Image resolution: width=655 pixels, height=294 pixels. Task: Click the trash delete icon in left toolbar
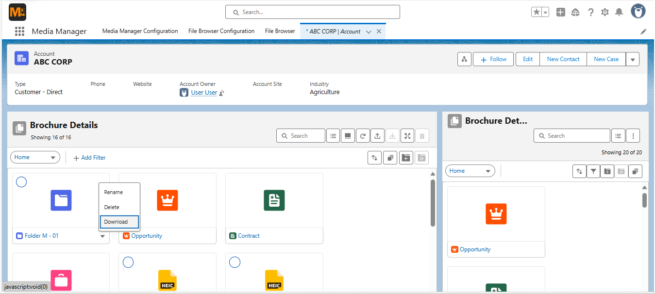coord(422,136)
